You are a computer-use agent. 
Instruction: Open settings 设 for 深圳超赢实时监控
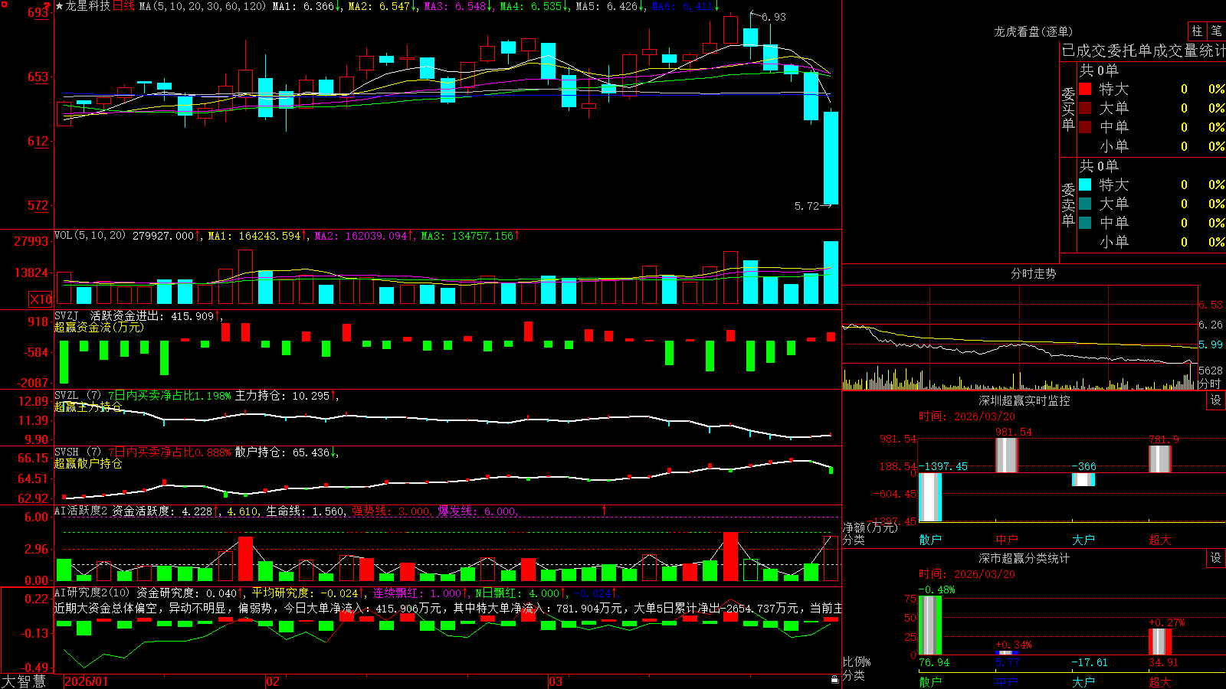click(x=1216, y=400)
